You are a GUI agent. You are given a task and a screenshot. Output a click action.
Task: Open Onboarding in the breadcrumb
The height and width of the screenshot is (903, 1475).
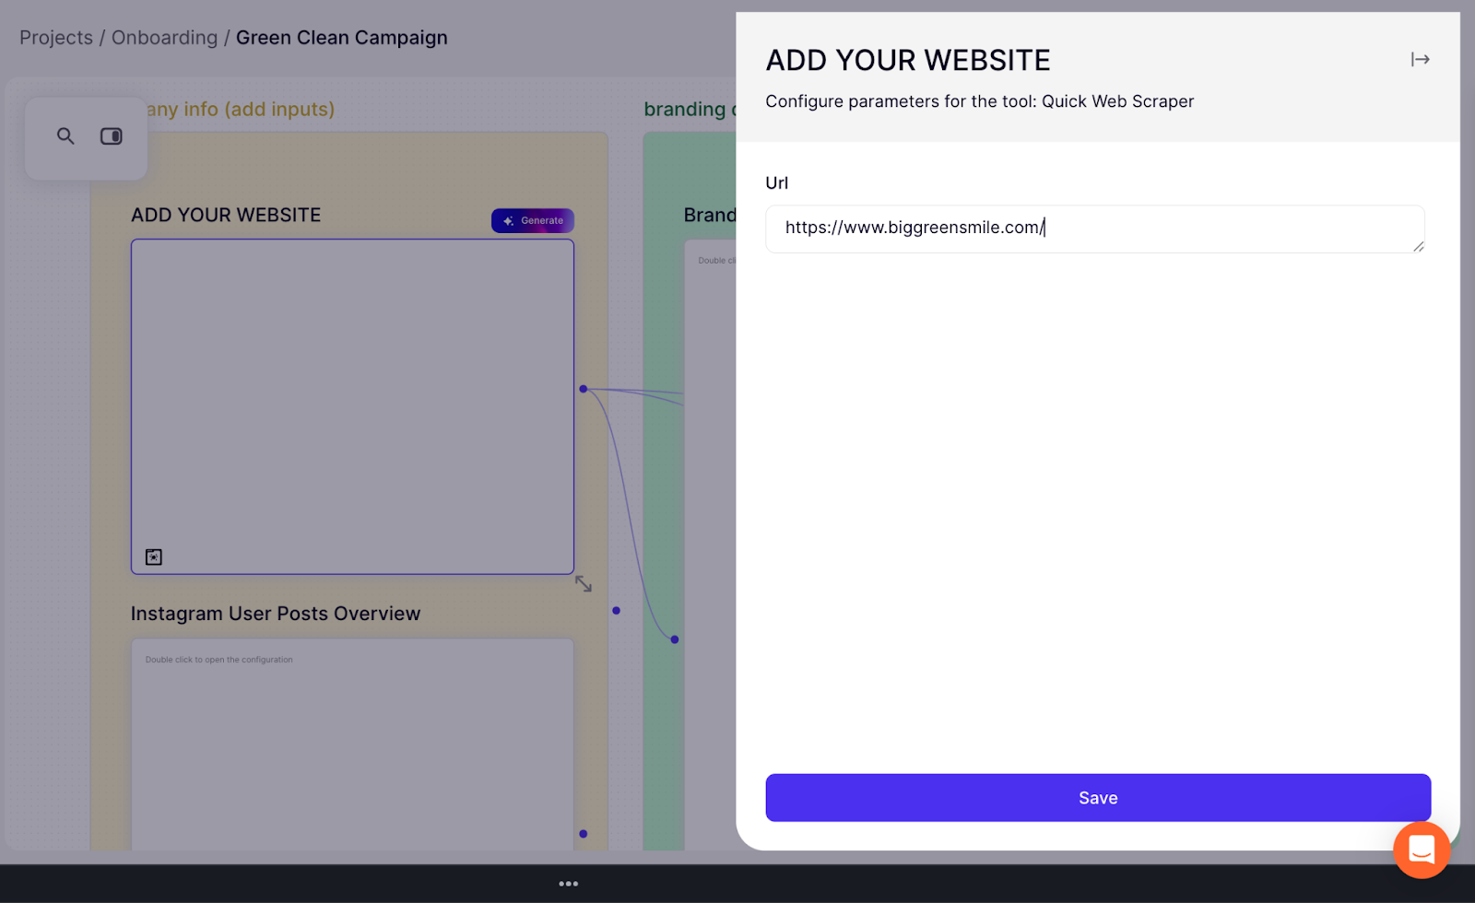(164, 38)
